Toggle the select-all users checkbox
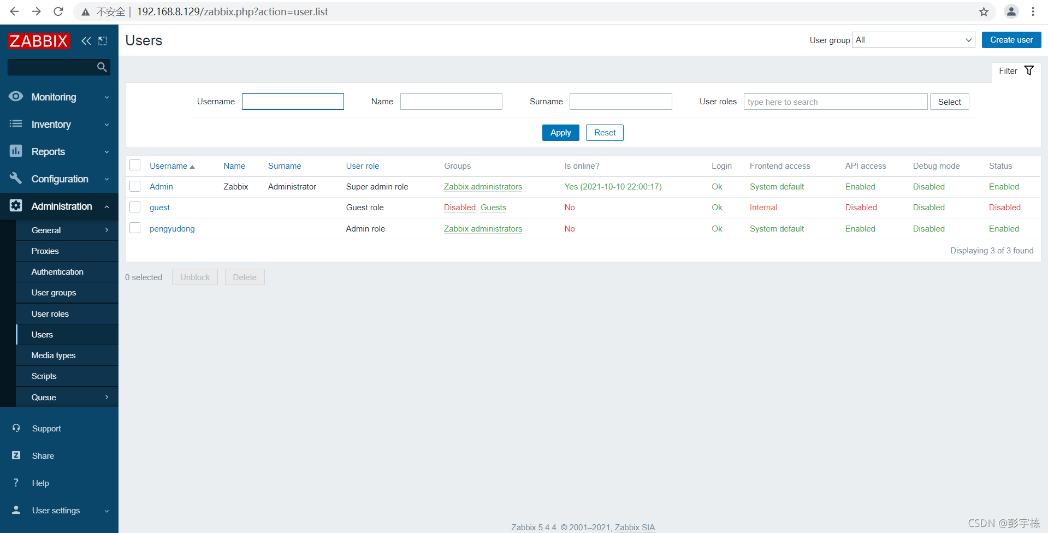 point(135,165)
